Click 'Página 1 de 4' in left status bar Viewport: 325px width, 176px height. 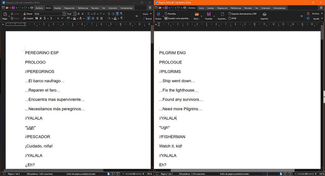point(14,174)
